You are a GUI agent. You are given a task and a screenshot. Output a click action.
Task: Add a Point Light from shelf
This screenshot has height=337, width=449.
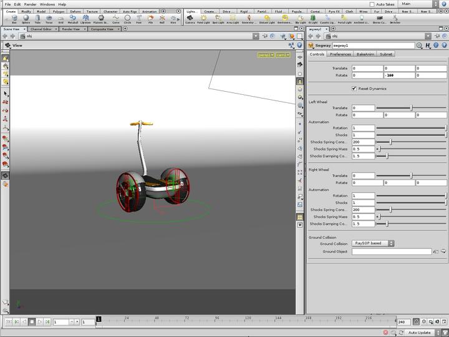203,19
